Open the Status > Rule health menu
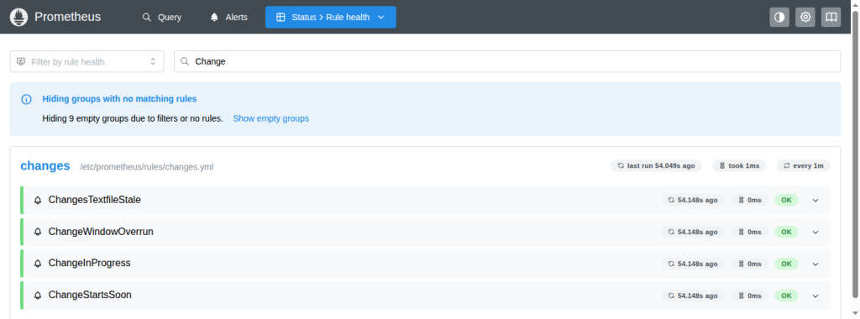The image size is (860, 319). [331, 17]
